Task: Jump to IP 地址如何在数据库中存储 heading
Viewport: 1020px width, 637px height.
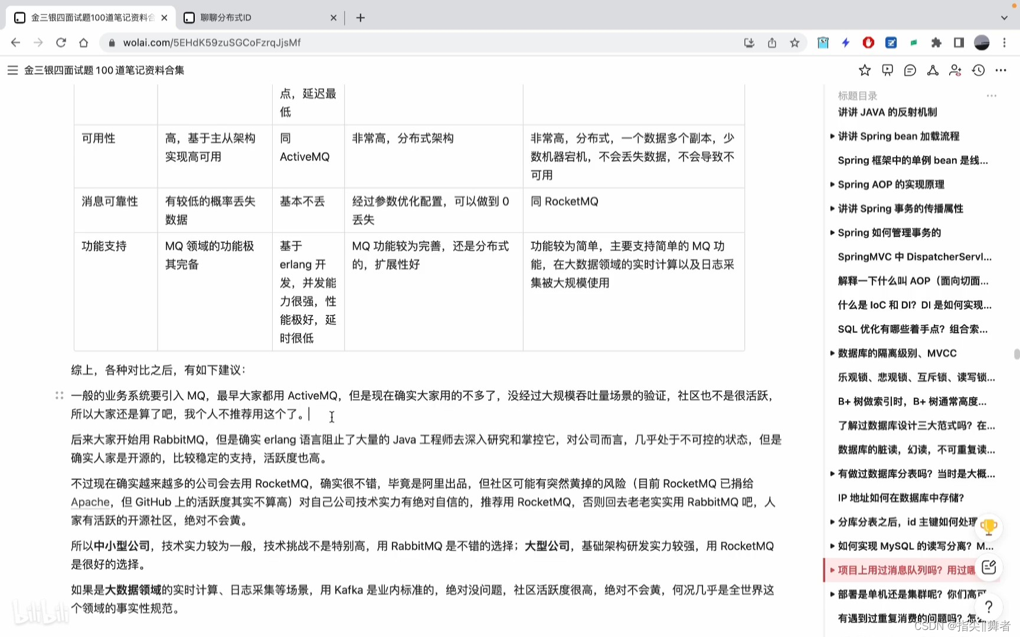Action: (901, 498)
